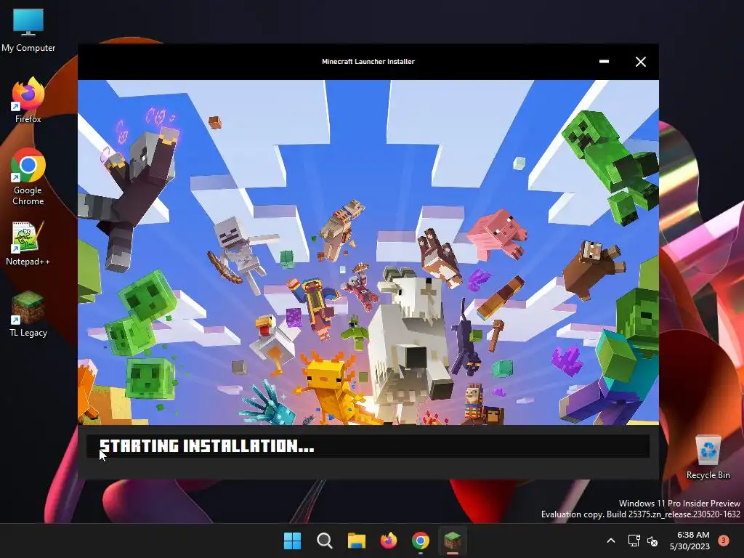Image resolution: width=744 pixels, height=558 pixels.
Task: Click the Starting Installation progress bar
Action: click(x=368, y=446)
